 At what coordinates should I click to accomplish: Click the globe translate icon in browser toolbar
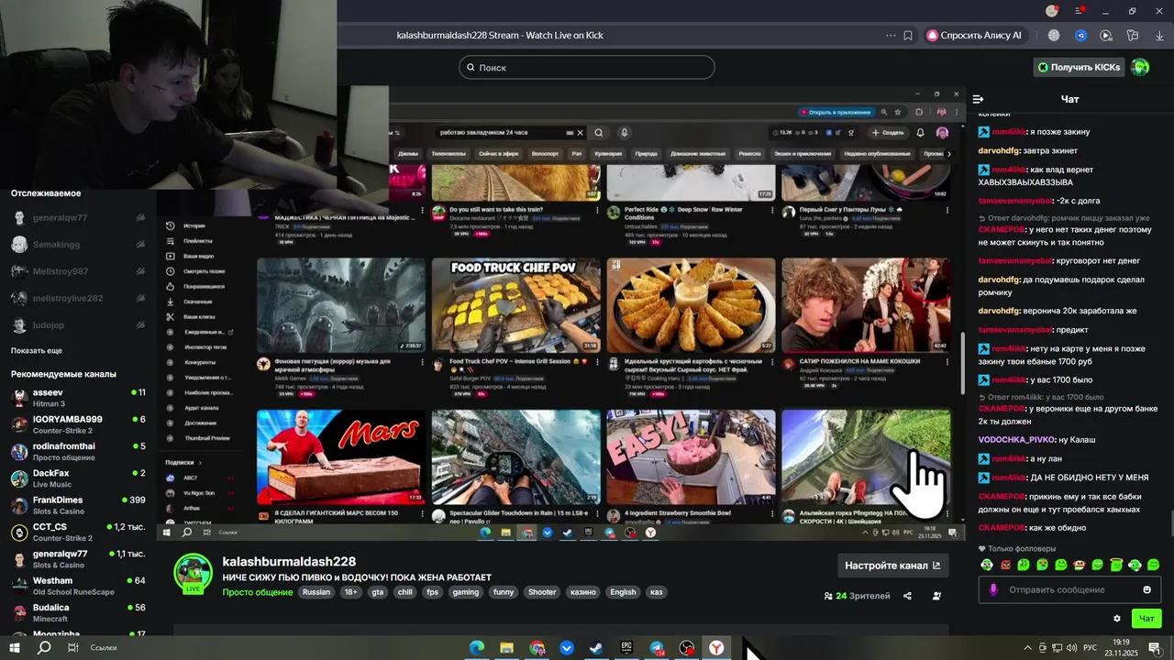coord(1054,35)
